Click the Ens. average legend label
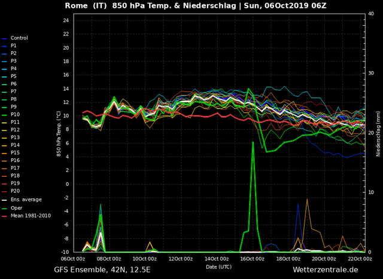Viewport: 383px width, 279px height. point(26,200)
